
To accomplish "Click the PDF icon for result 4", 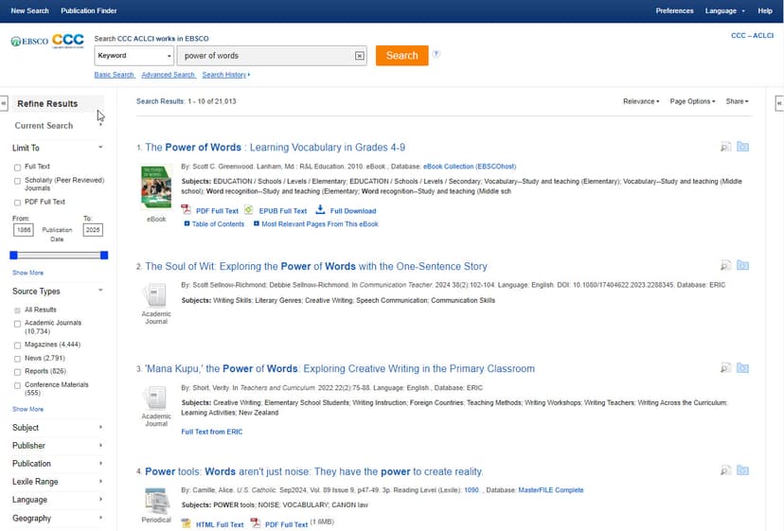I will pyautogui.click(x=255, y=523).
